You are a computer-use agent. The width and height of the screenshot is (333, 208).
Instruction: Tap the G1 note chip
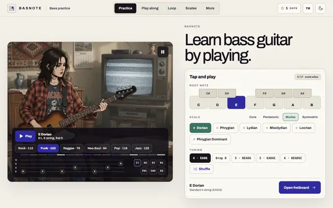[145, 163]
